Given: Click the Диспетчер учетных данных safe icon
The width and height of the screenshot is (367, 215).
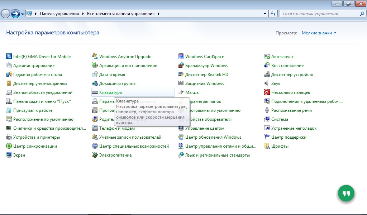Looking at the screenshot, I should pyautogui.click(x=9, y=83).
